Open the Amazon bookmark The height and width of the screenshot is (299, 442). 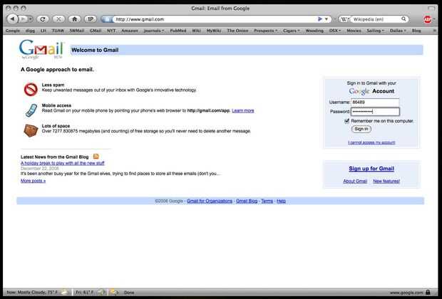pos(130,31)
